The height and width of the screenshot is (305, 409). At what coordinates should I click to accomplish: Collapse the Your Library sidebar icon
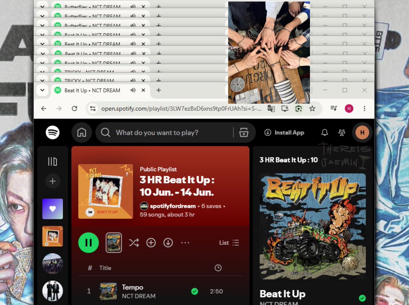[52, 162]
